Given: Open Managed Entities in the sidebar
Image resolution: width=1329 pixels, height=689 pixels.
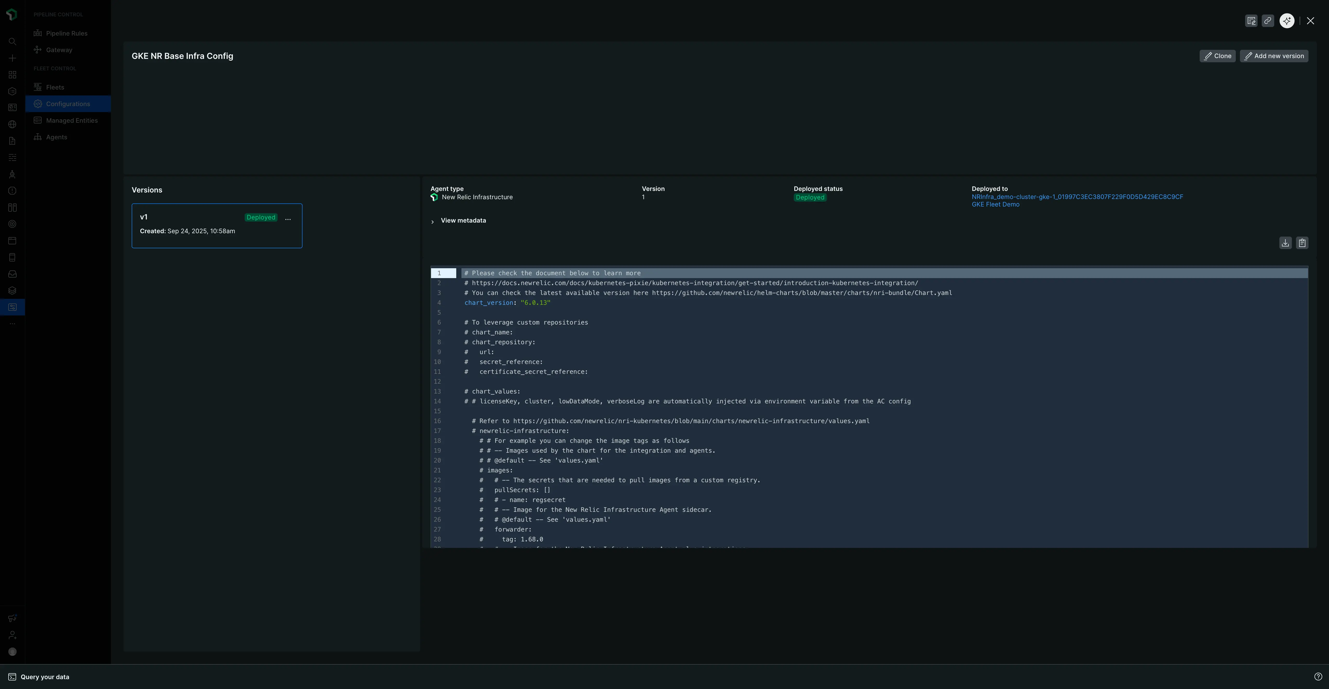Looking at the screenshot, I should coord(71,120).
